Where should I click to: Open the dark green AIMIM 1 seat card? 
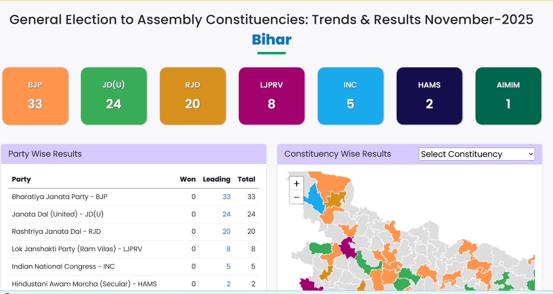[508, 96]
